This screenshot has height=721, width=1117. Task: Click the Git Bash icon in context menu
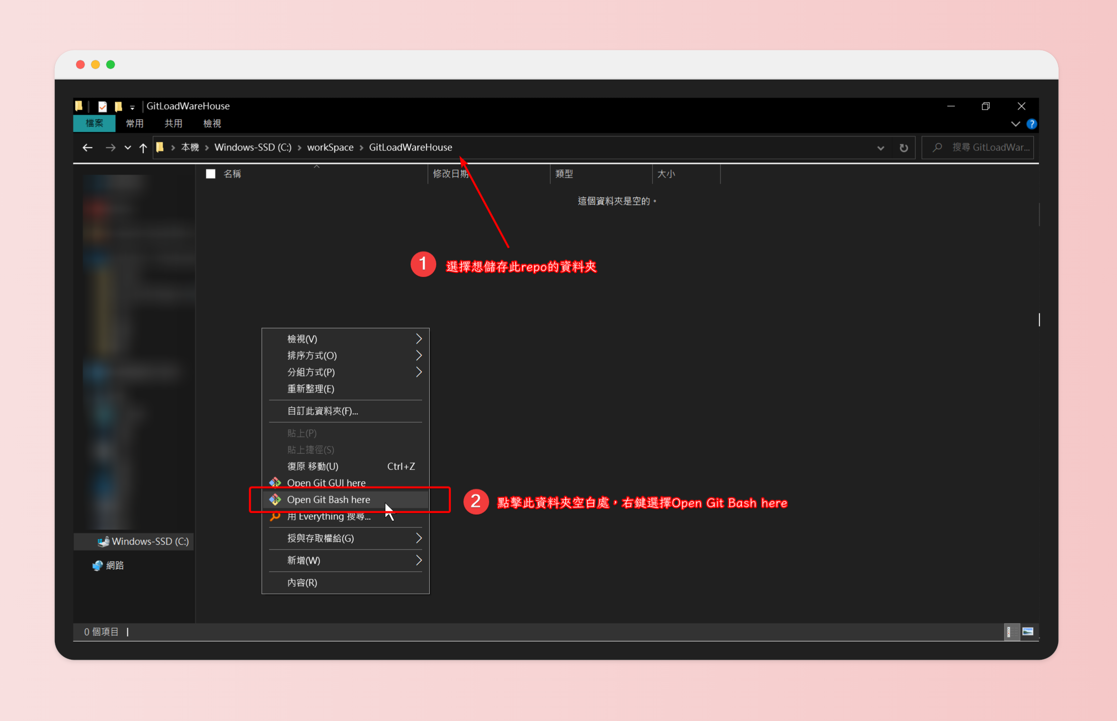[275, 500]
